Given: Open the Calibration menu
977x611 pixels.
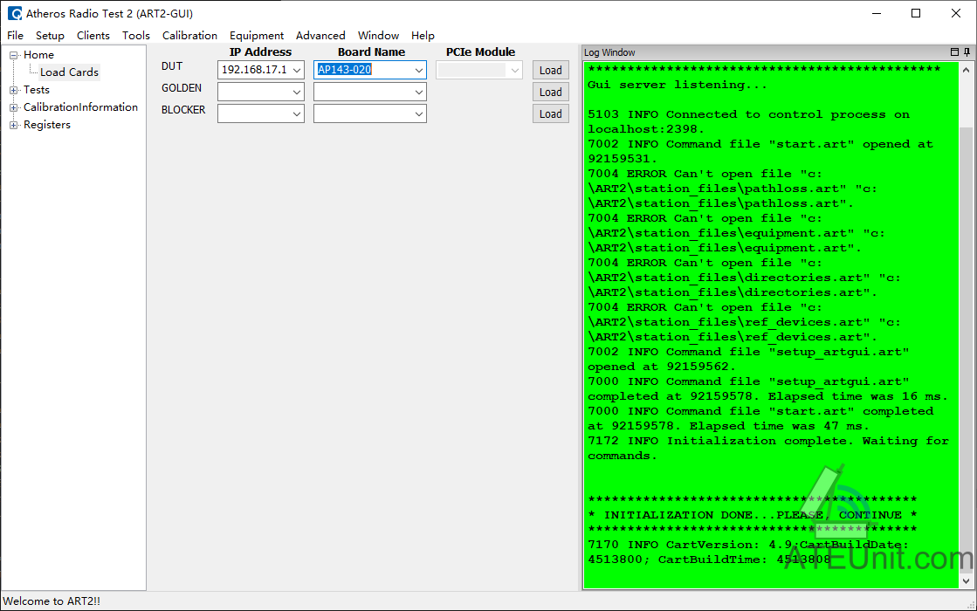Looking at the screenshot, I should tap(189, 36).
